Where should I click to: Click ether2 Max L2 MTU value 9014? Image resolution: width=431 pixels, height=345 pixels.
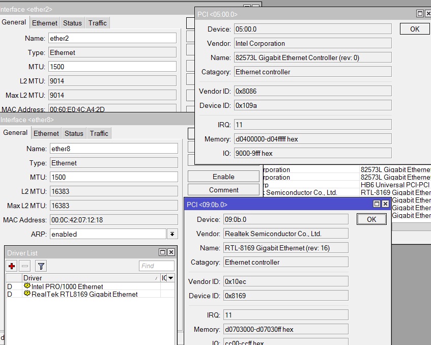[x=112, y=95]
